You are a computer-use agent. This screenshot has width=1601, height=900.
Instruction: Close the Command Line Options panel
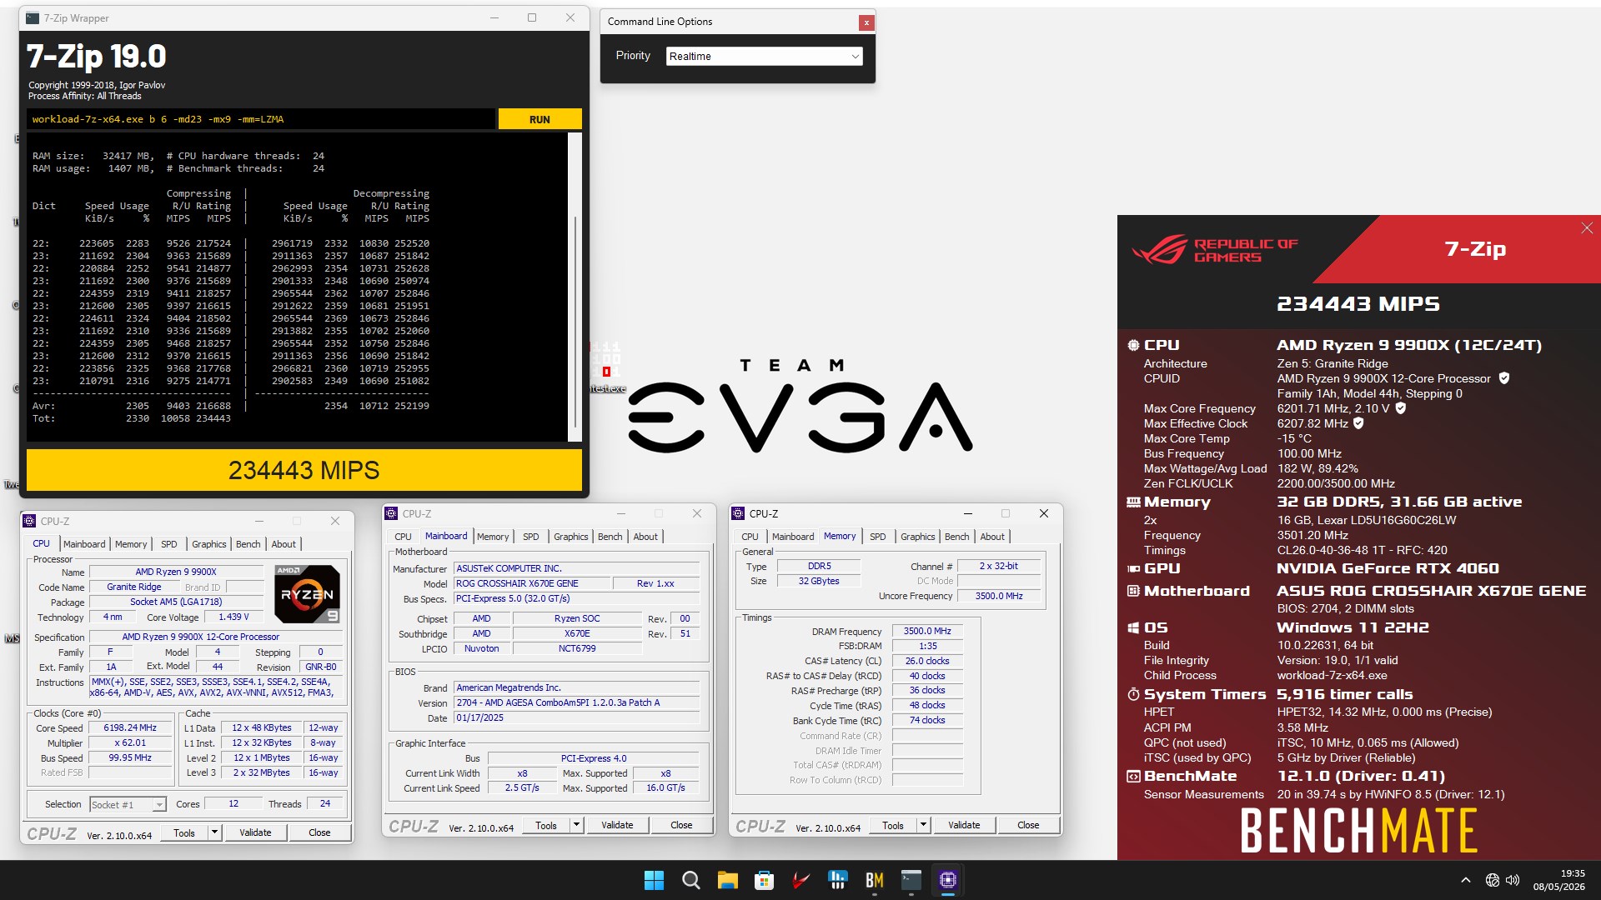coord(866,22)
